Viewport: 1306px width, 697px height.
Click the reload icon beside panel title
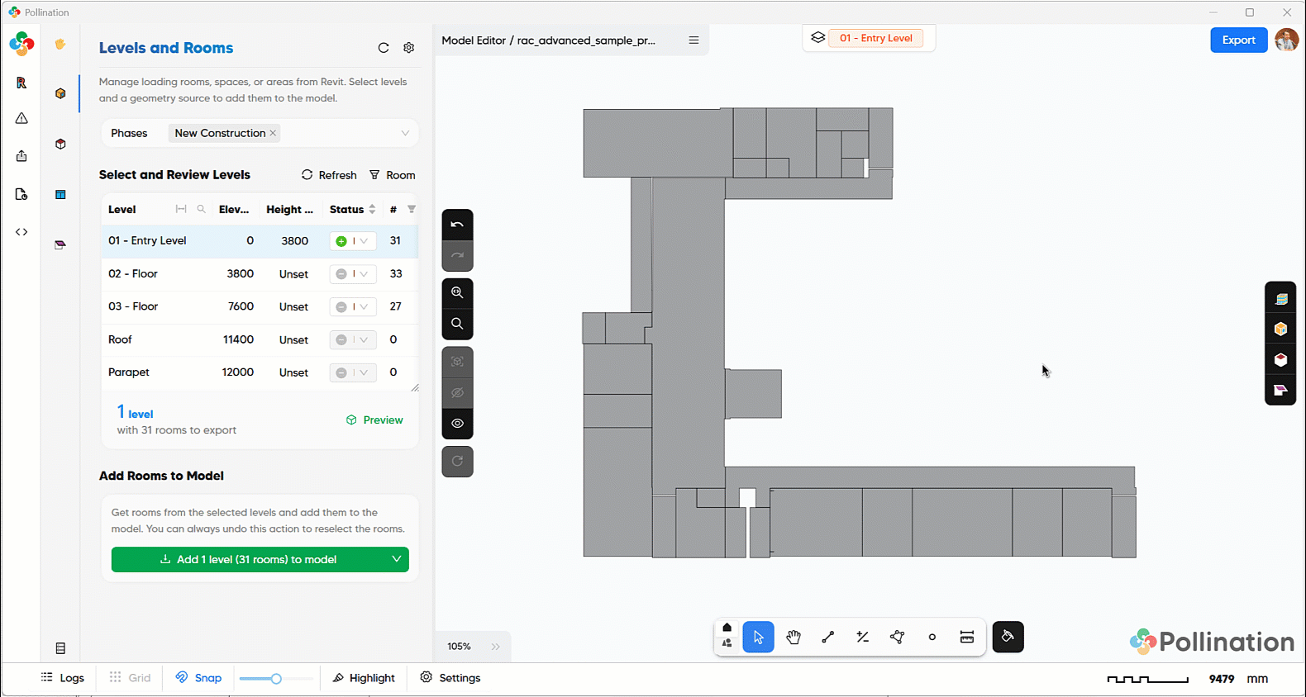tap(384, 48)
